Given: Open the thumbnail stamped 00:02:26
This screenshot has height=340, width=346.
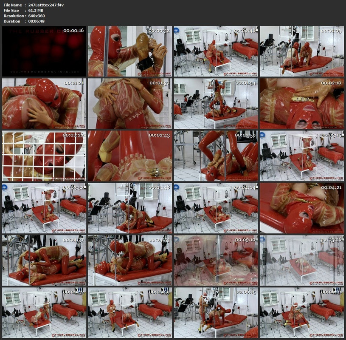Looking at the screenshot, I should (44, 156).
